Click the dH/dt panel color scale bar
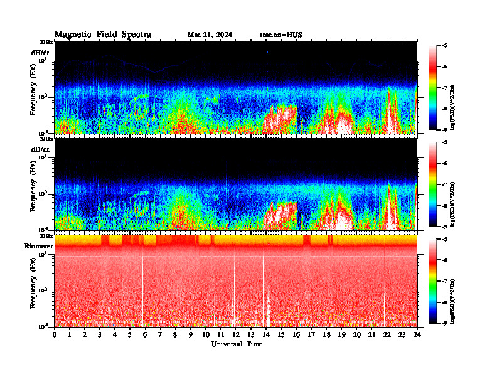The width and height of the screenshot is (497, 384). (432, 88)
